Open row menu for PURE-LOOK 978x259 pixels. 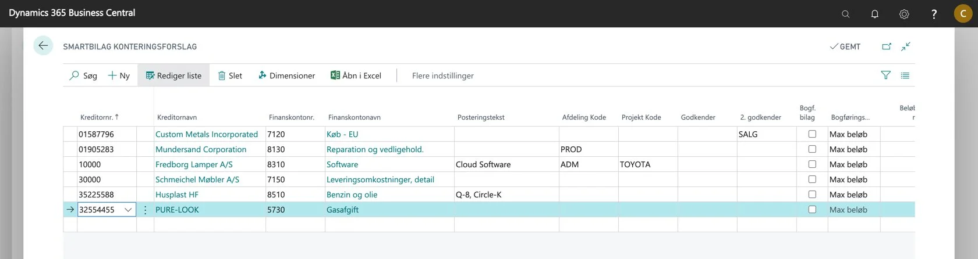pyautogui.click(x=145, y=210)
